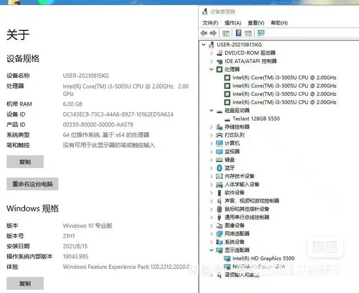
Task: Click the show/hide console tree toolbar icon
Action: coord(225,34)
